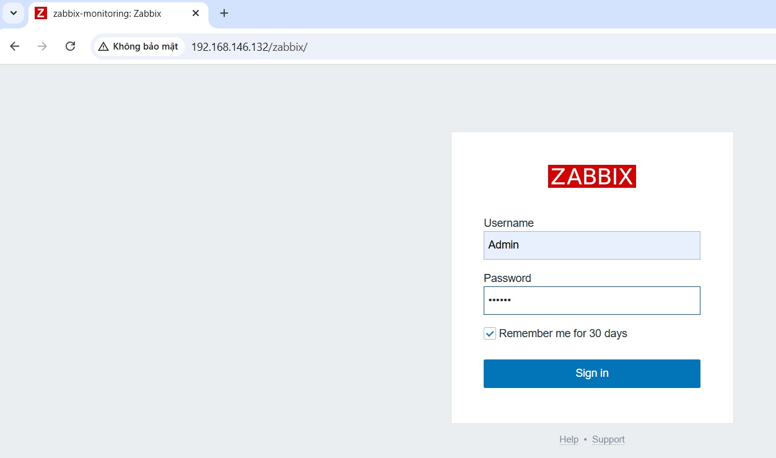
Task: Click the Username field label
Action: (508, 223)
